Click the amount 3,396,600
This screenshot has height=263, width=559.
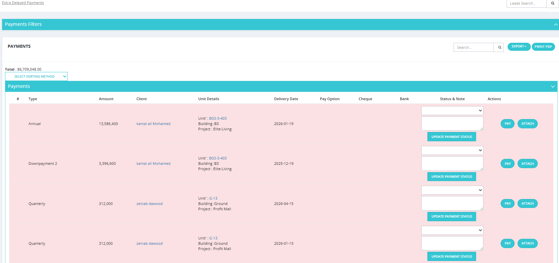tap(107, 164)
